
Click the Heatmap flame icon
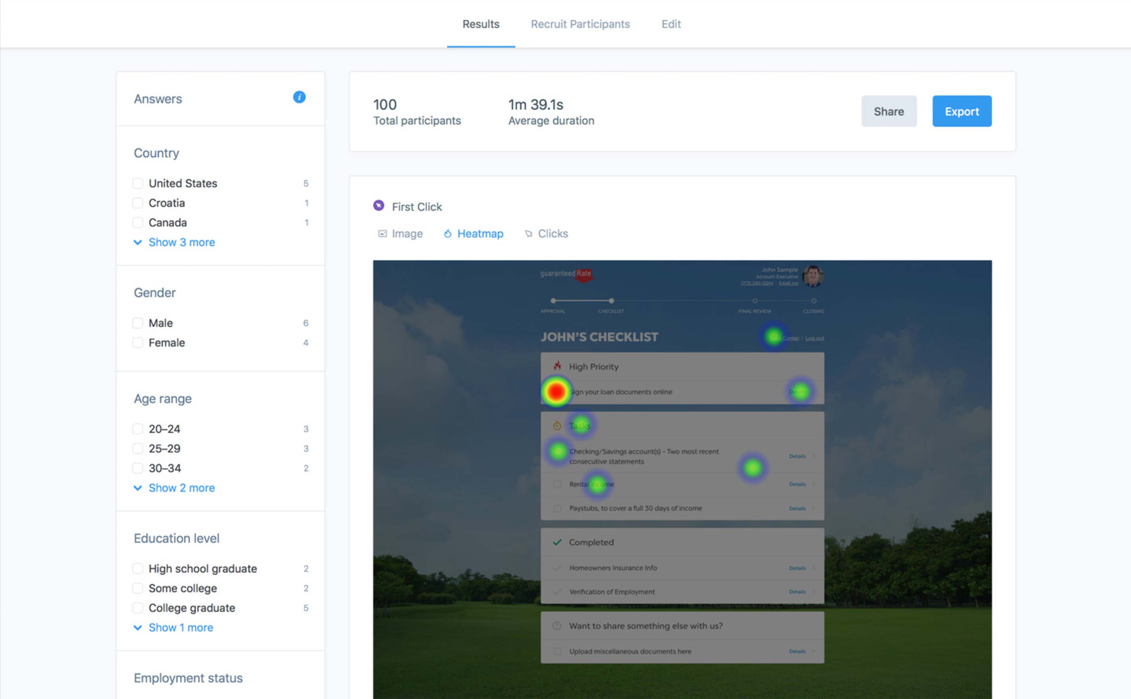point(447,234)
